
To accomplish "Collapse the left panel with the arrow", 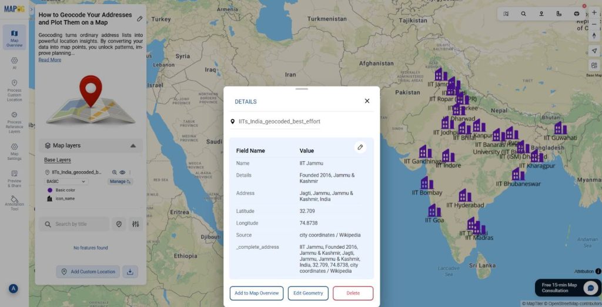I will [x=32, y=9].
